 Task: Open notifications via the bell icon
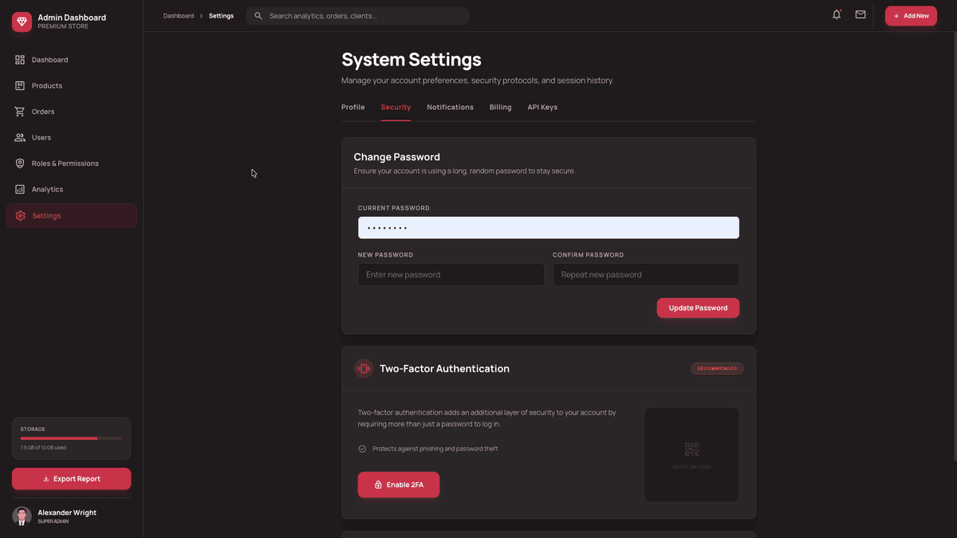click(x=836, y=14)
